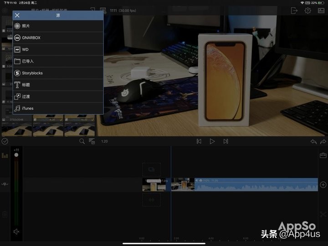Image resolution: width=328 pixels, height=246 pixels.
Task: Open 标题 titles source
Action: tap(58, 85)
